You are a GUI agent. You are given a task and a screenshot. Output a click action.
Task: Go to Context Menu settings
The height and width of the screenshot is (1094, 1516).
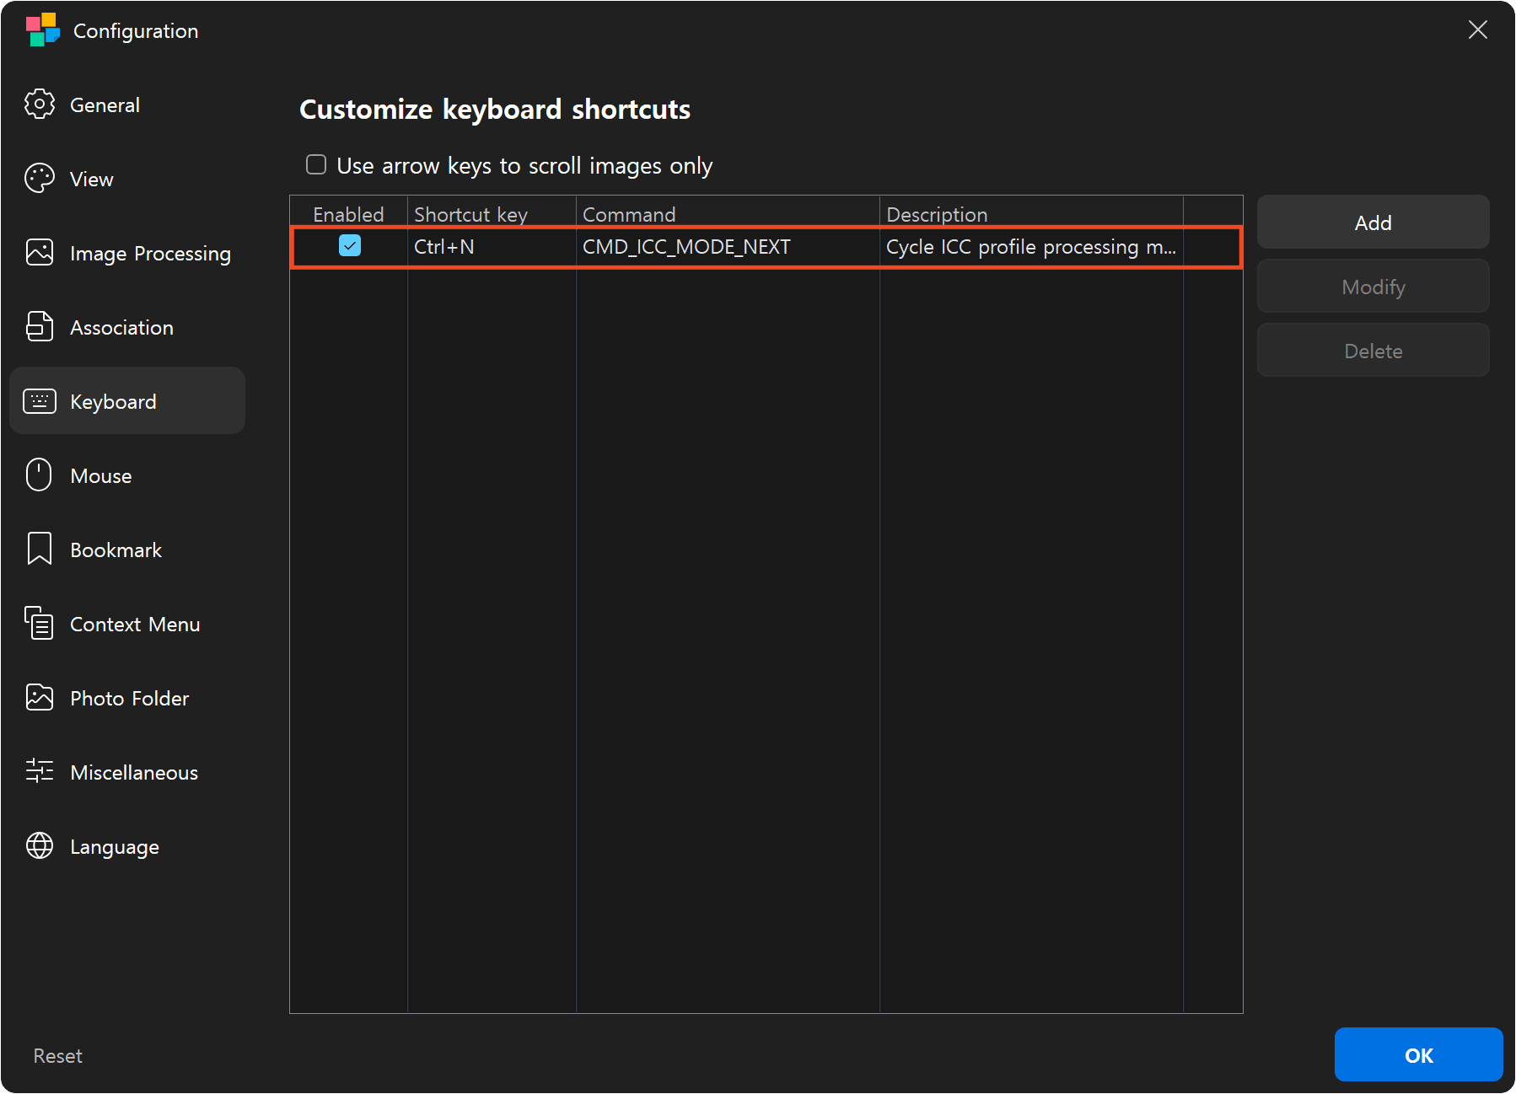click(x=127, y=624)
